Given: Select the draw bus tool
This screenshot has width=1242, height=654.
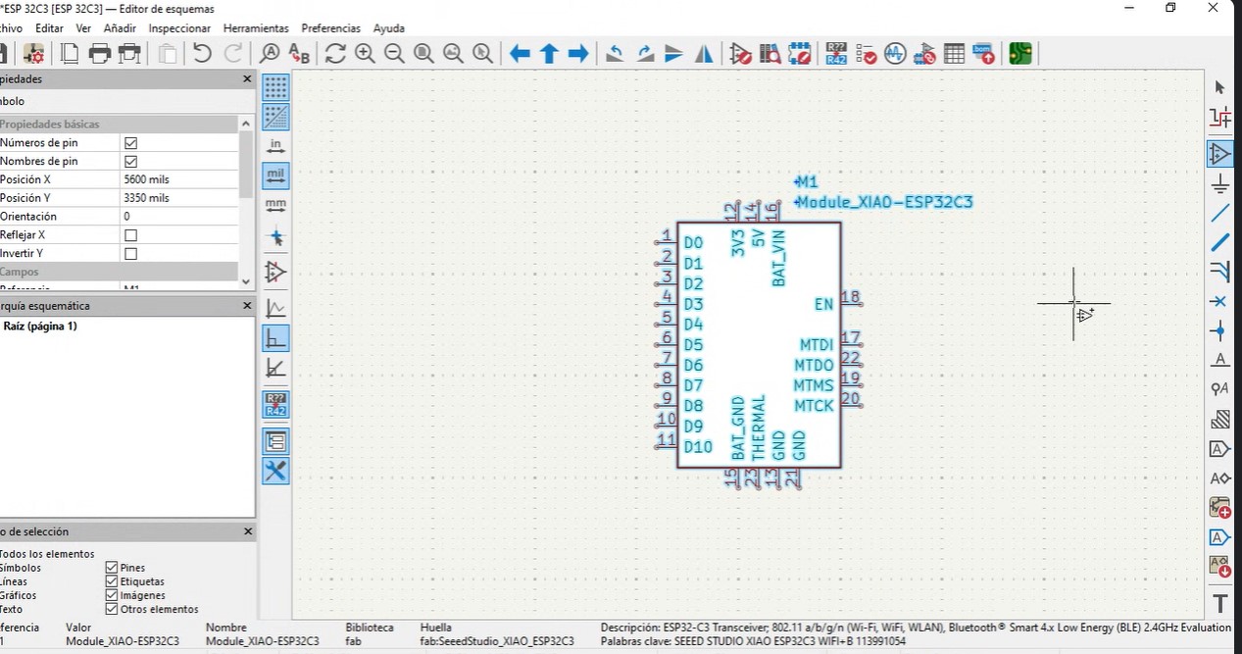Looking at the screenshot, I should (1220, 242).
